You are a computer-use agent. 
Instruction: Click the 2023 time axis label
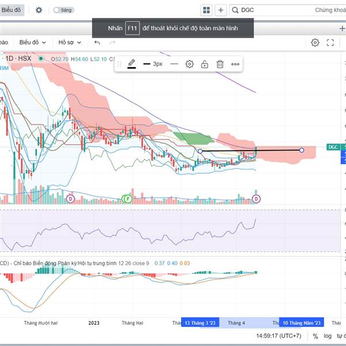coord(94,323)
